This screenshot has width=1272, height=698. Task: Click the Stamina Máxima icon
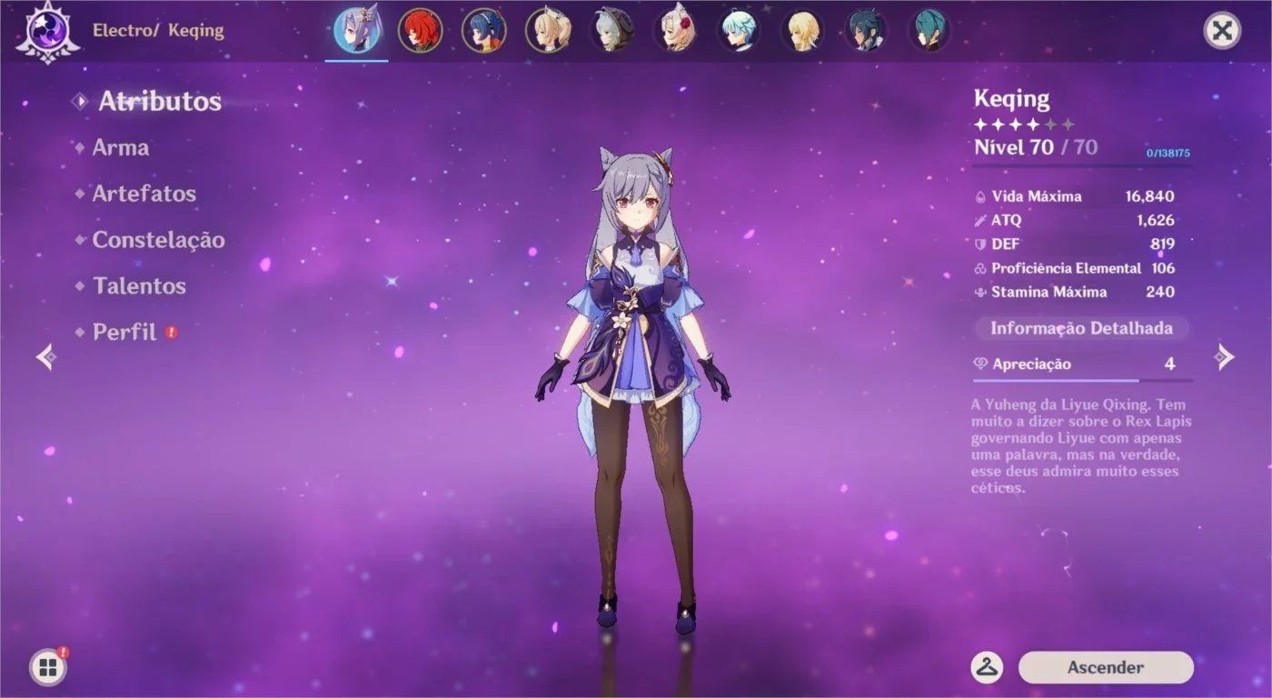point(980,292)
